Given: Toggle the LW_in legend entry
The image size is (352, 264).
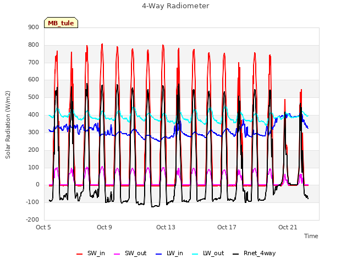Looking at the screenshot, I should coord(169,253).
